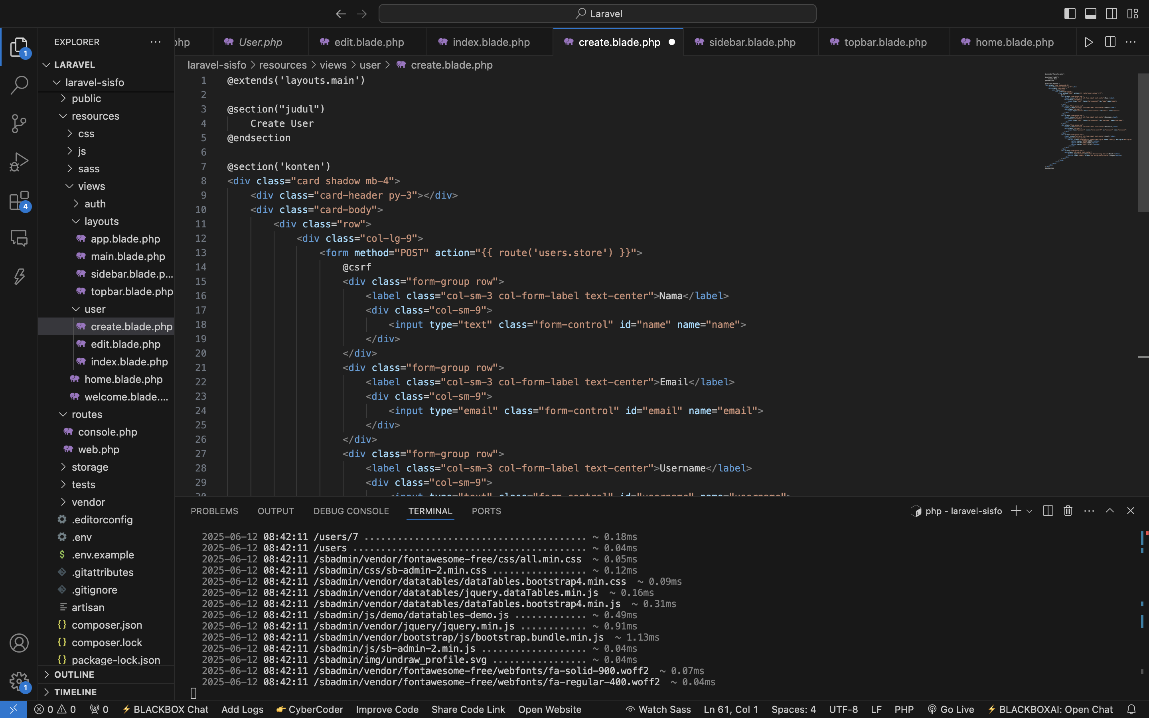Toggle the bottom panel visibility

click(1090, 13)
